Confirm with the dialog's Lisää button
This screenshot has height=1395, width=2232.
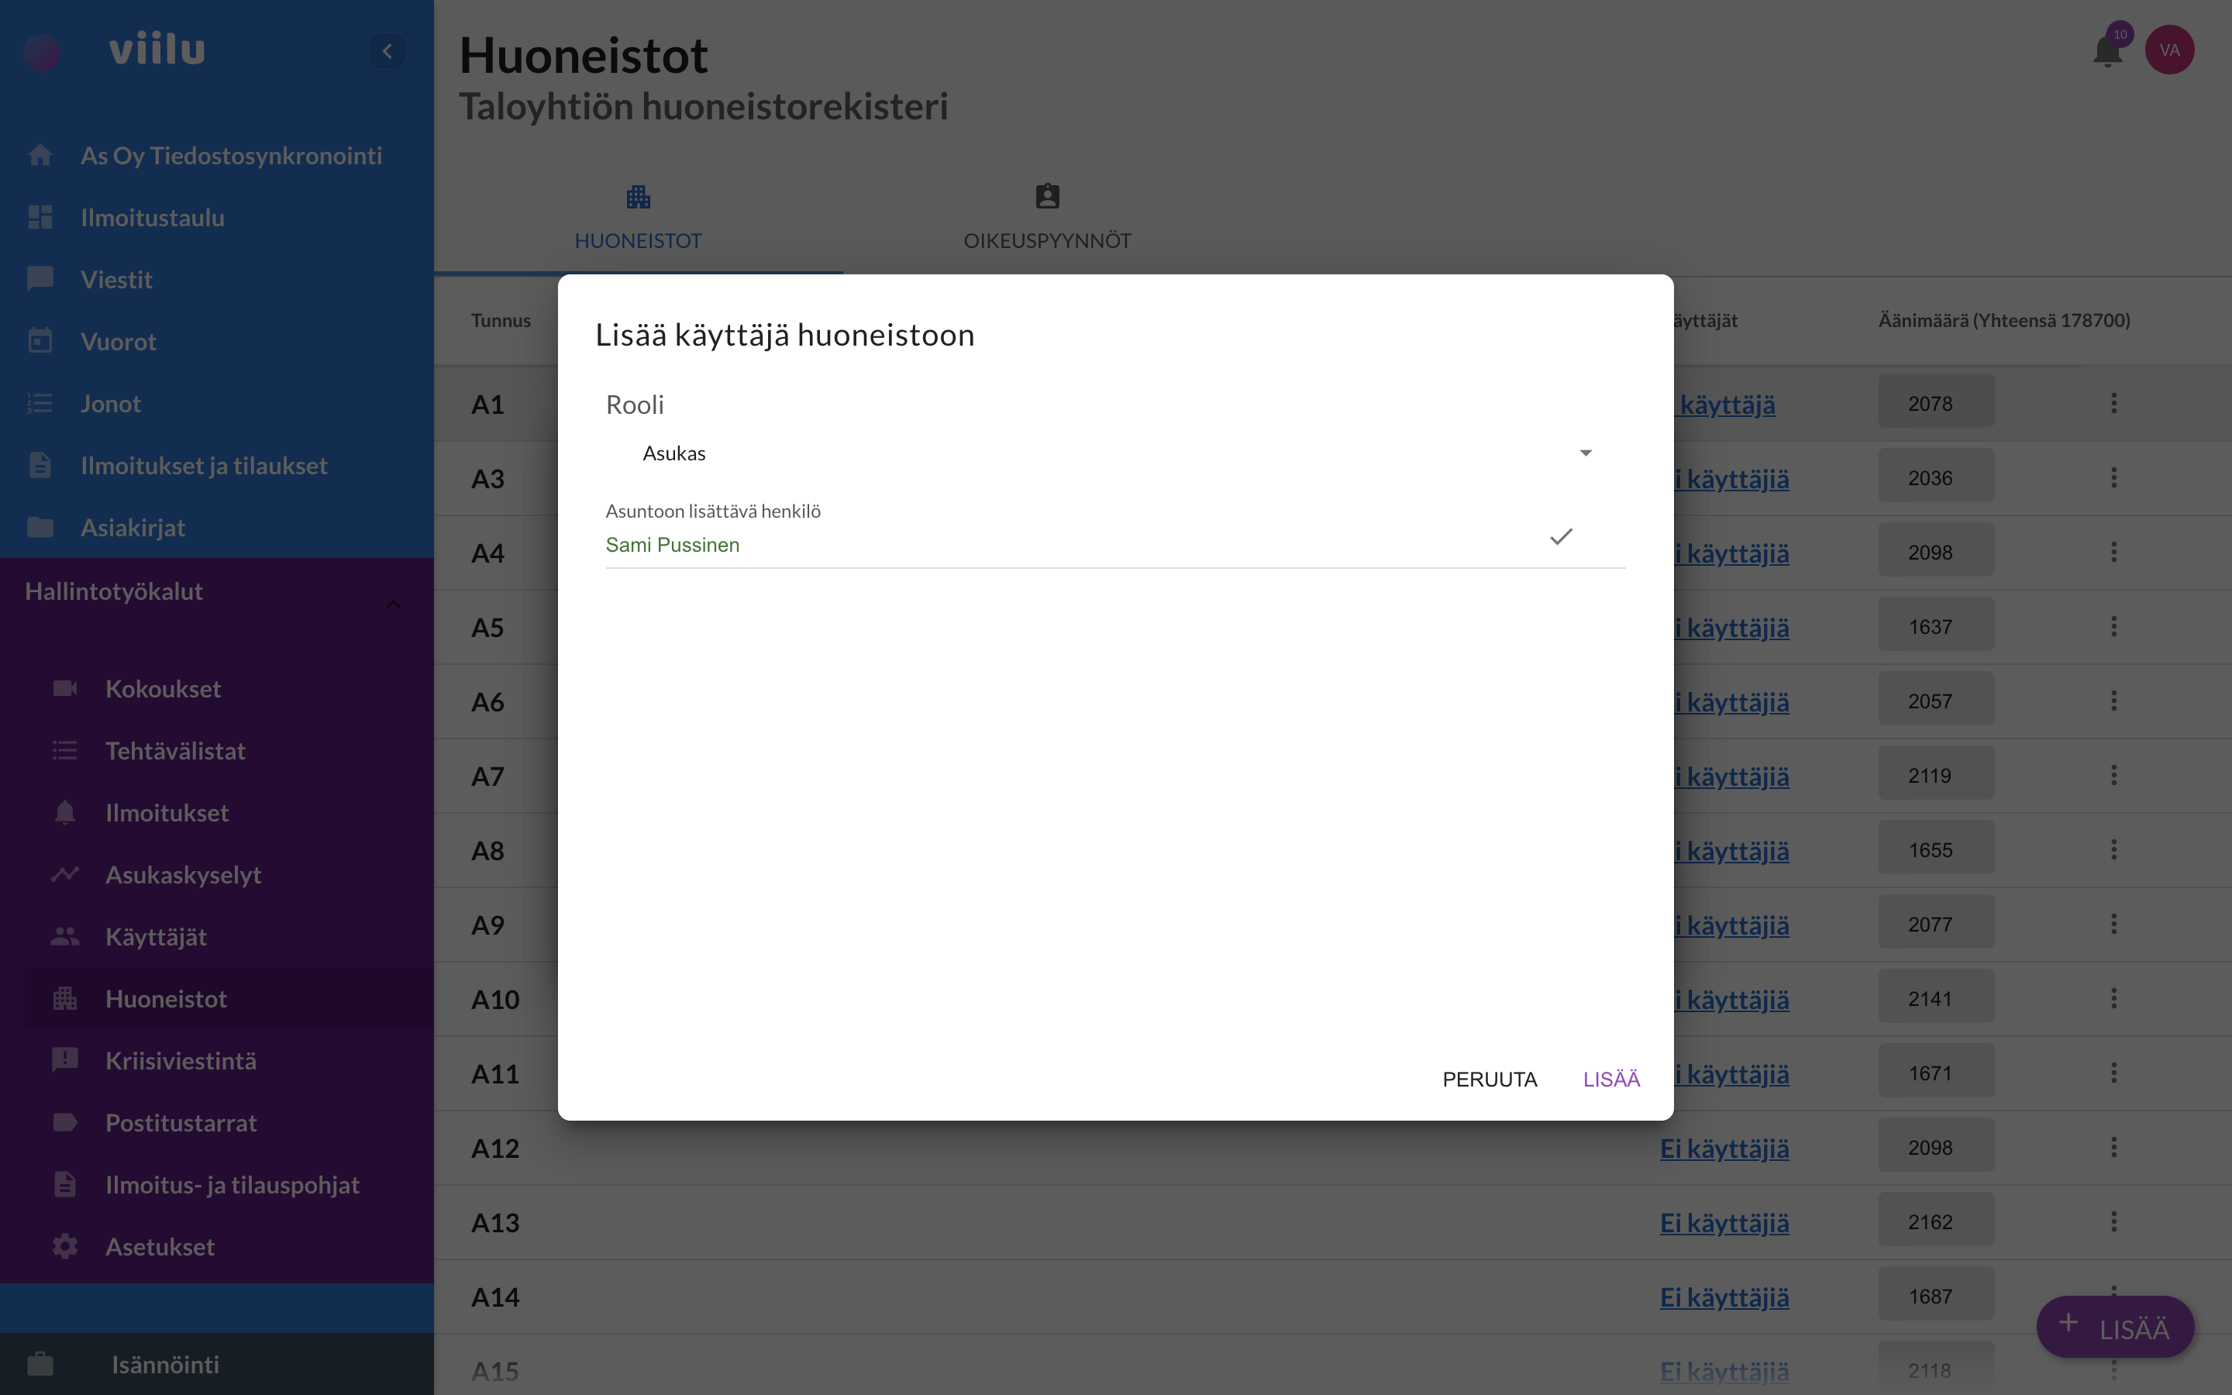1610,1079
